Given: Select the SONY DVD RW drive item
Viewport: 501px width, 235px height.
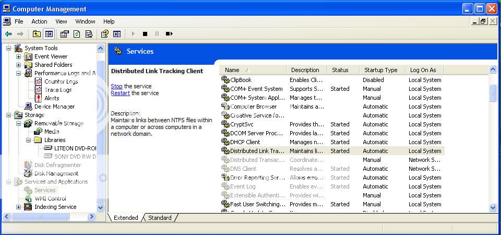Looking at the screenshot, I should [x=70, y=157].
